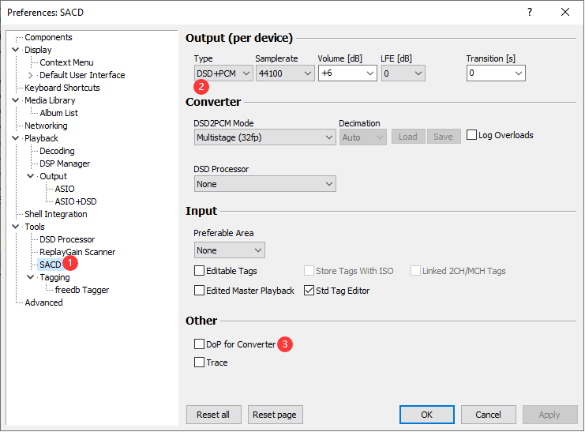Image resolution: width=585 pixels, height=432 pixels.
Task: Expand Default User Interface node
Action: [x=31, y=75]
